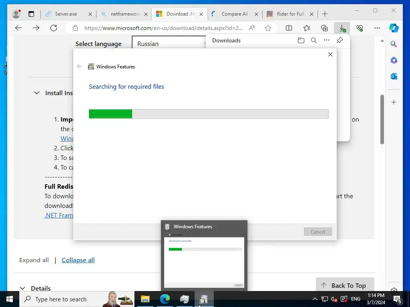Click Cancel in Windows Features dialog
The image size is (410, 307).
point(318,231)
